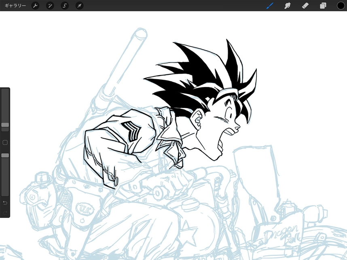Screen dimensions: 347x260
Task: Select the Eraser tool
Action: (305, 6)
